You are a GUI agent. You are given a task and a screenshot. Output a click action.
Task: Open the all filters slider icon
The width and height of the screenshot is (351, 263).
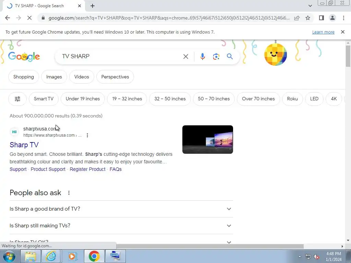[17, 99]
